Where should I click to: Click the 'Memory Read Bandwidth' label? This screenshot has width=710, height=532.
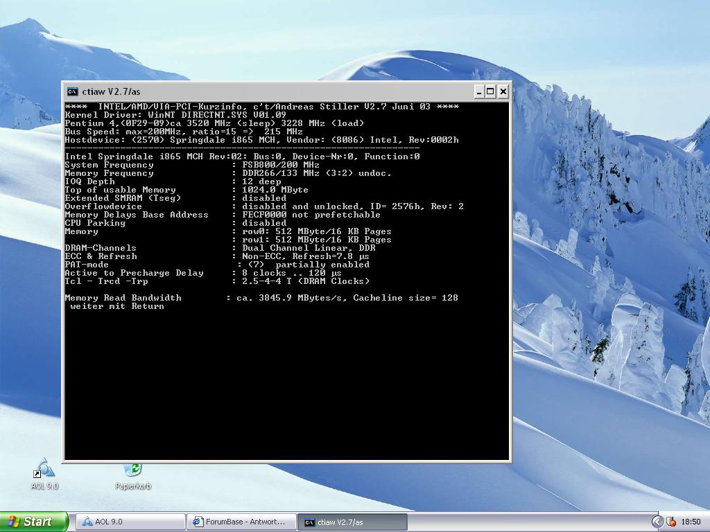click(123, 298)
